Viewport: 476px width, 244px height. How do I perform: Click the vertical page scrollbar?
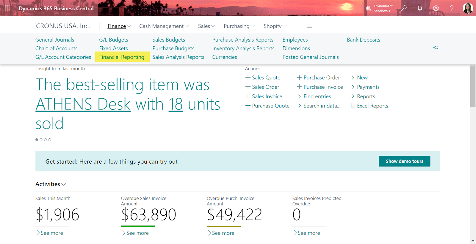(x=473, y=89)
